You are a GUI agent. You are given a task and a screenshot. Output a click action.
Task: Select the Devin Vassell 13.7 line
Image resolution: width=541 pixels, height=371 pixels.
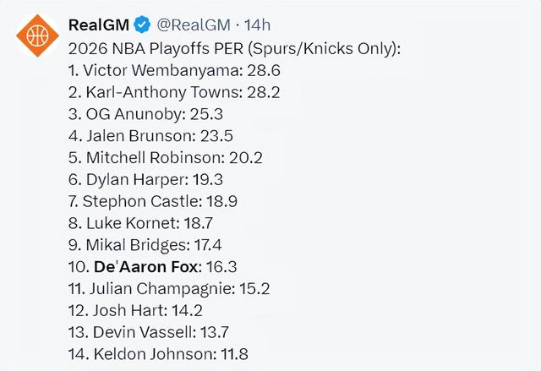(x=149, y=332)
